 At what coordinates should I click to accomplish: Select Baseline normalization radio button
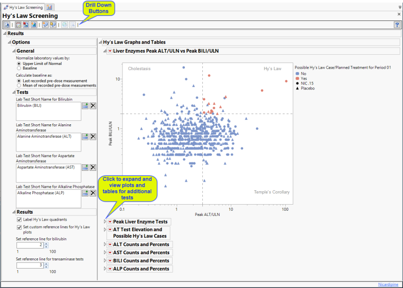tap(19, 68)
